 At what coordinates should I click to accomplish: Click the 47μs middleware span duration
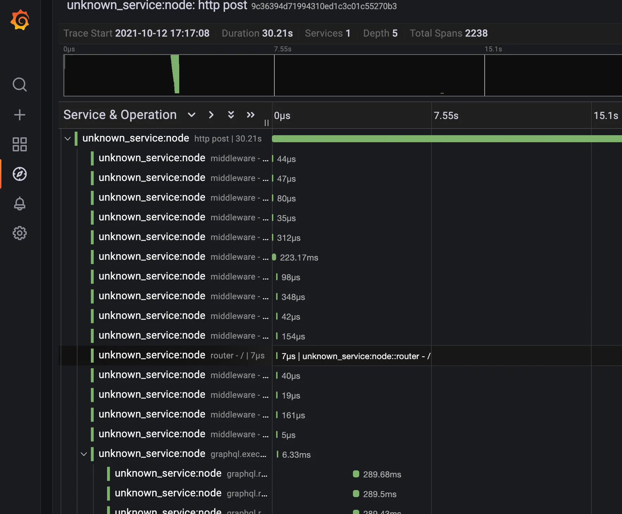pos(286,179)
